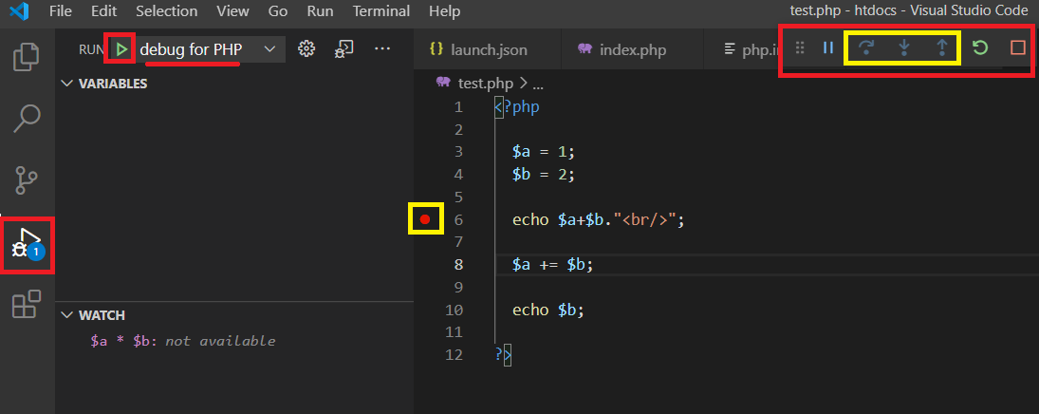This screenshot has height=414, width=1039.
Task: Open the Explorer view in activity bar
Action: (x=28, y=56)
